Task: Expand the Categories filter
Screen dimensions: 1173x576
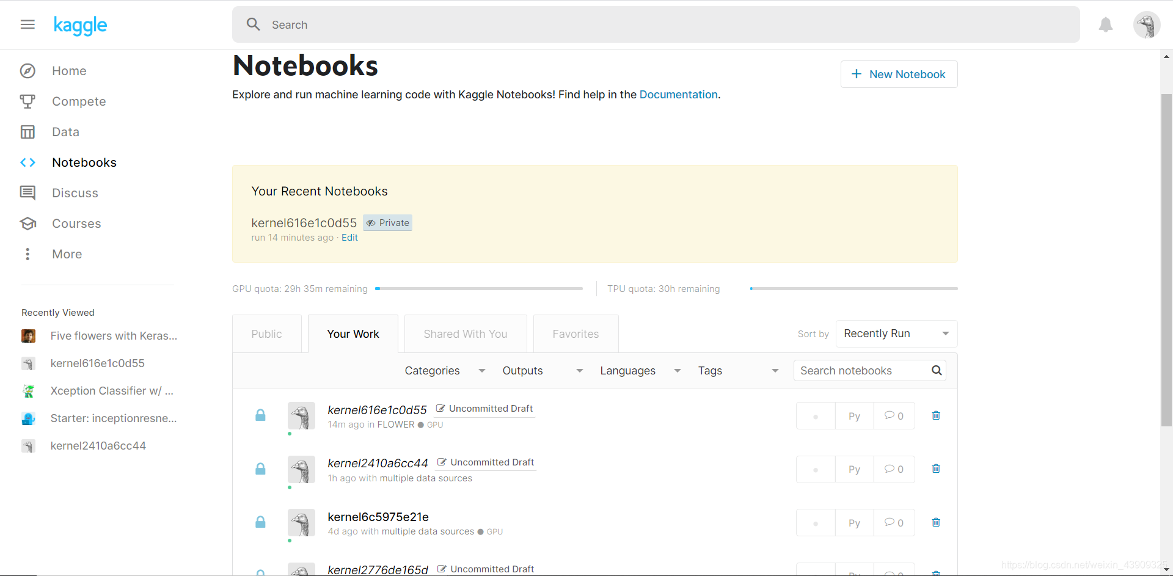Action: (445, 371)
